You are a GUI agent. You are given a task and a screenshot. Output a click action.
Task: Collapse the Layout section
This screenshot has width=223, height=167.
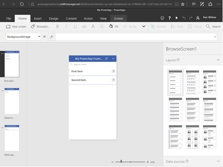[x=218, y=60]
